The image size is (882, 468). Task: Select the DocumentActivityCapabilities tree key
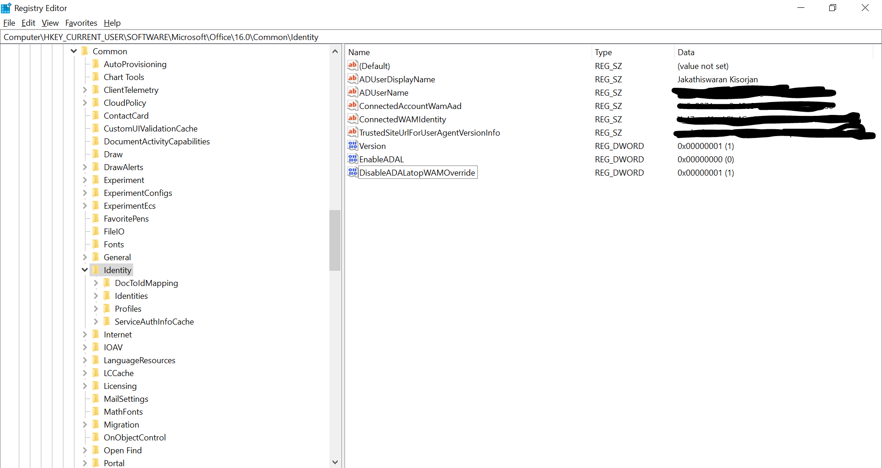(157, 141)
